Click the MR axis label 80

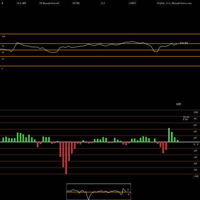[x=195, y=119]
